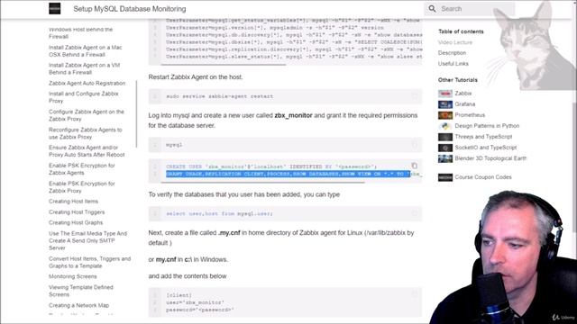Open the Prometheus tutorial link
577x324 pixels.
pos(470,115)
